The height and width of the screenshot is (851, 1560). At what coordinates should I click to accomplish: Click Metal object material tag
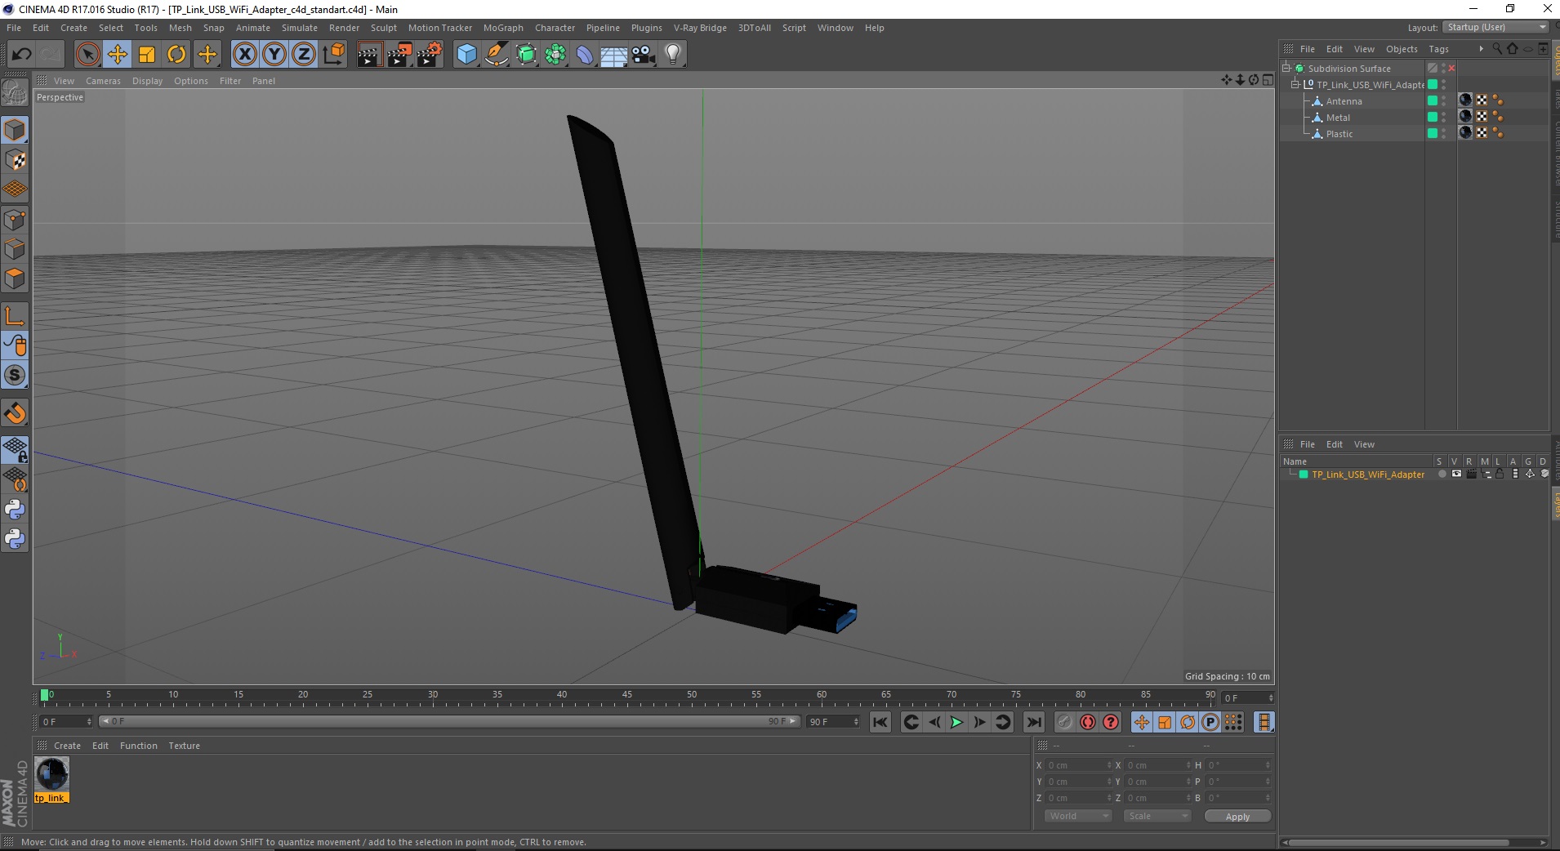click(1465, 117)
